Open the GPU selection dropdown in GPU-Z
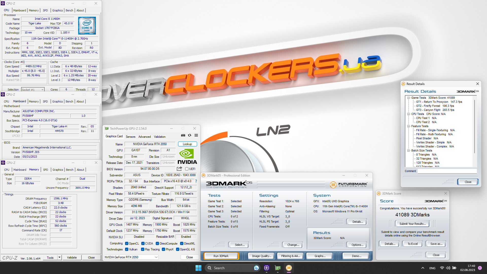Screen dimensions: 487x274 point(131,257)
